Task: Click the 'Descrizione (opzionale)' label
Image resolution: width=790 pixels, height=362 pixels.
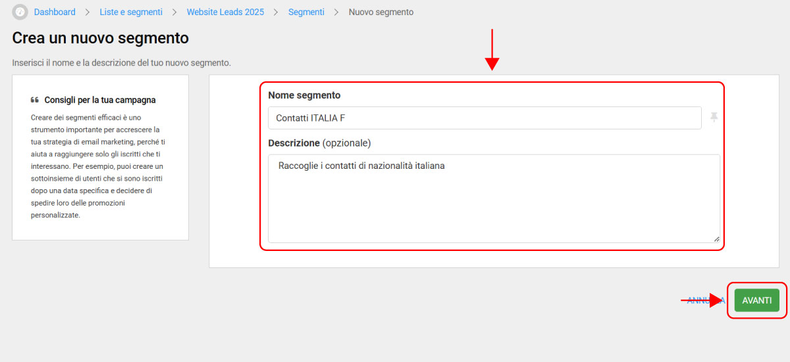Action: click(x=319, y=143)
